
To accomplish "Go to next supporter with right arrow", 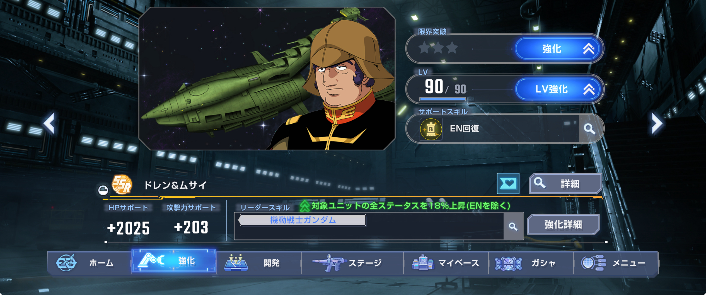I will [657, 123].
